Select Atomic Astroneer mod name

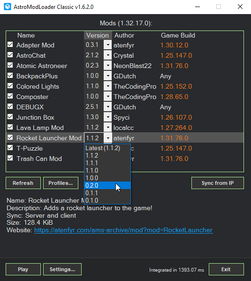[42, 66]
